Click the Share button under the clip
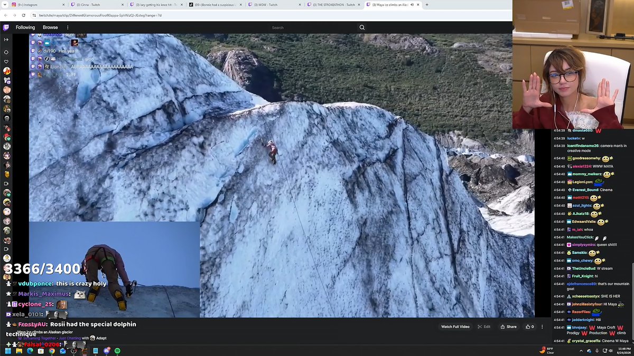634x356 pixels. [509, 326]
